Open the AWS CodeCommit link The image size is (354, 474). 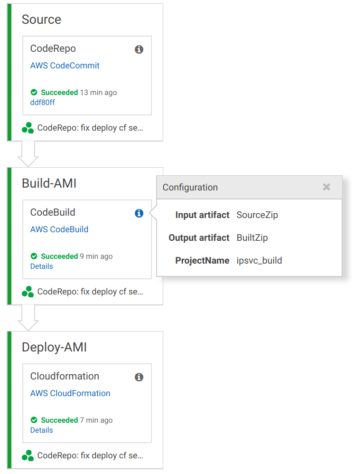coord(65,65)
